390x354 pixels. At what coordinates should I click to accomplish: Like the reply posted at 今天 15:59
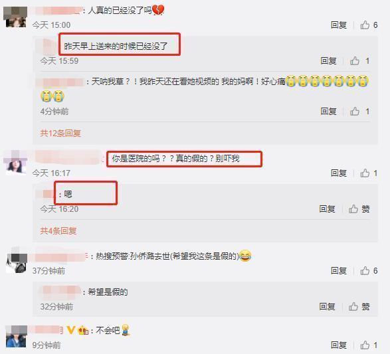pyautogui.click(x=359, y=60)
